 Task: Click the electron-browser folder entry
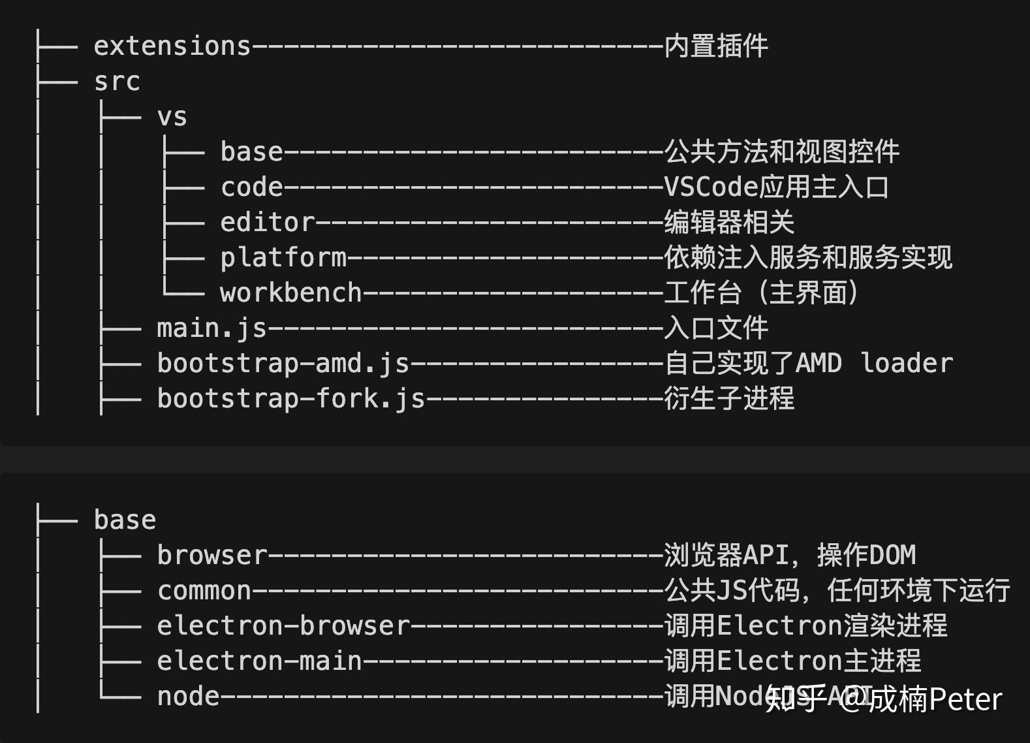pos(283,626)
